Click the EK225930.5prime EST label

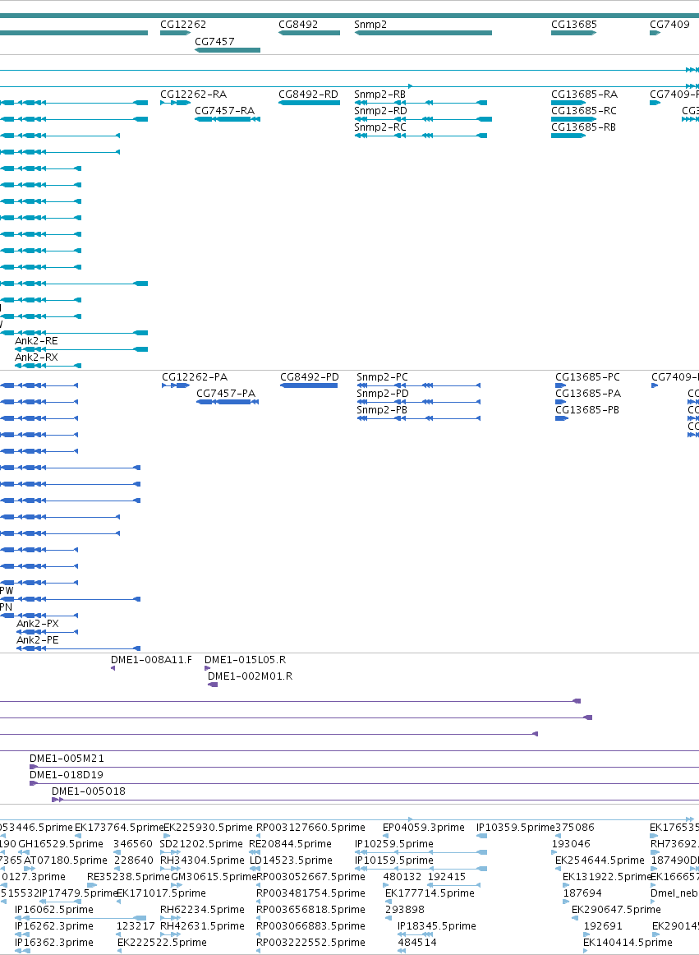tap(209, 828)
